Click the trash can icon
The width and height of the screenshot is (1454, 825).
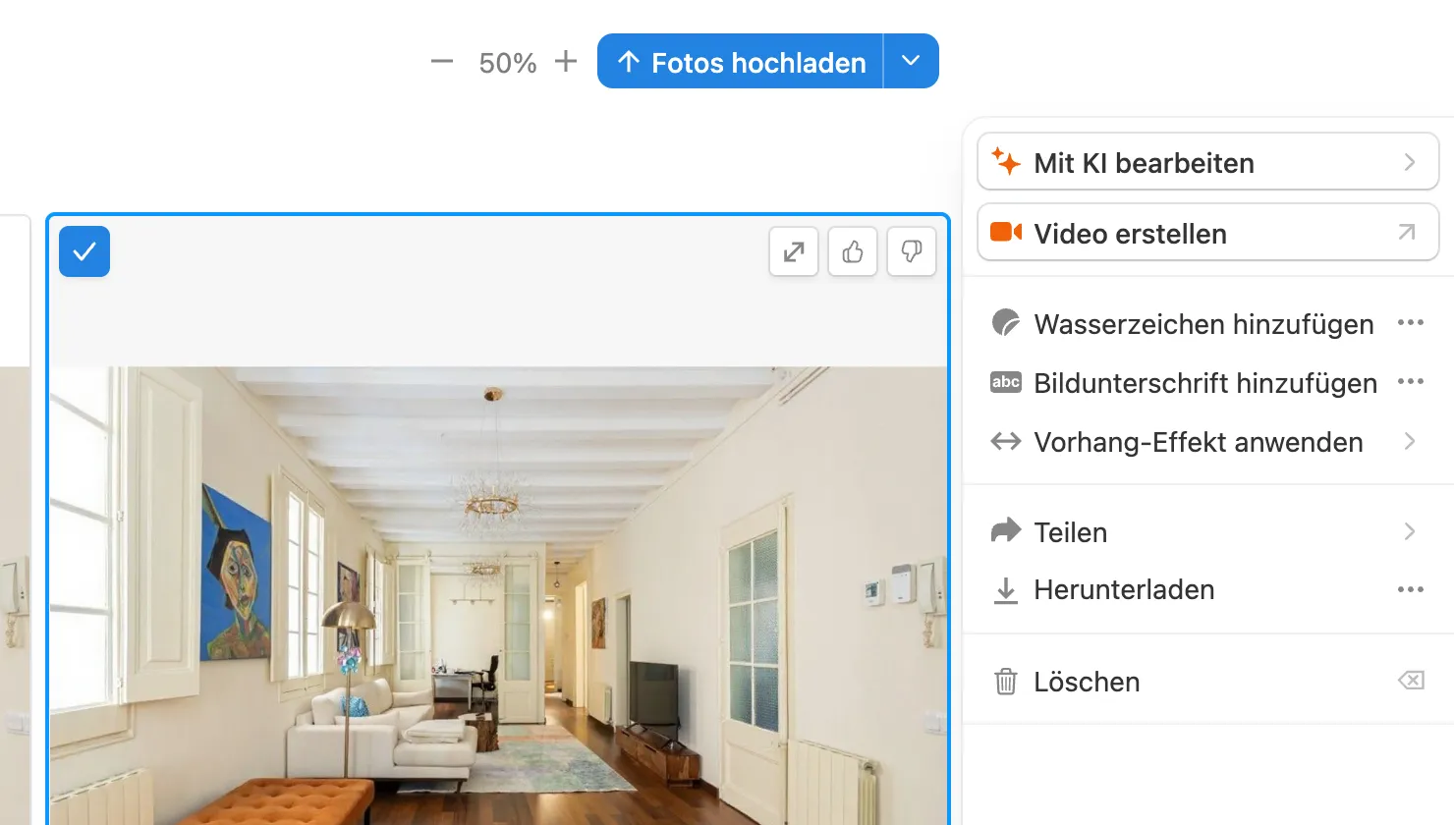[1006, 681]
